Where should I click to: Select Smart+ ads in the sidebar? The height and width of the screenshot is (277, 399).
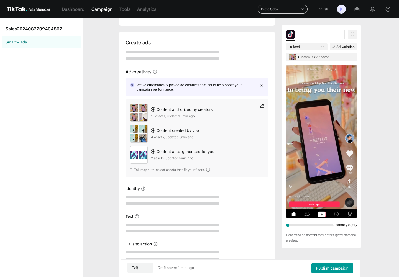coord(42,42)
